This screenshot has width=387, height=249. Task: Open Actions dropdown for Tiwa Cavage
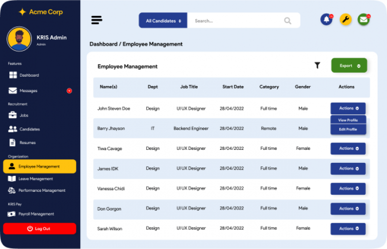[348, 148]
